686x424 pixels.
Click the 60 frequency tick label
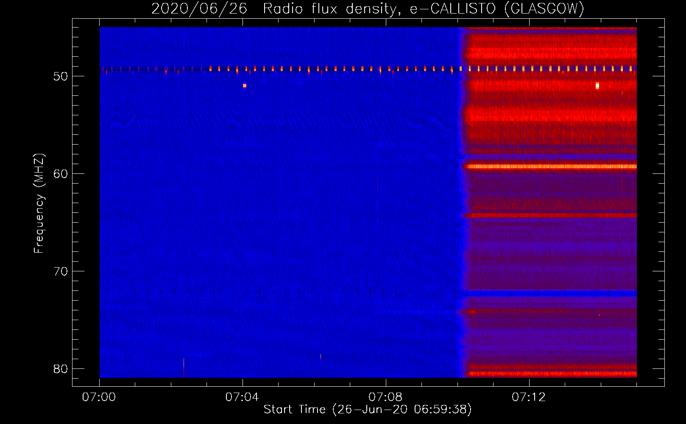pos(61,174)
